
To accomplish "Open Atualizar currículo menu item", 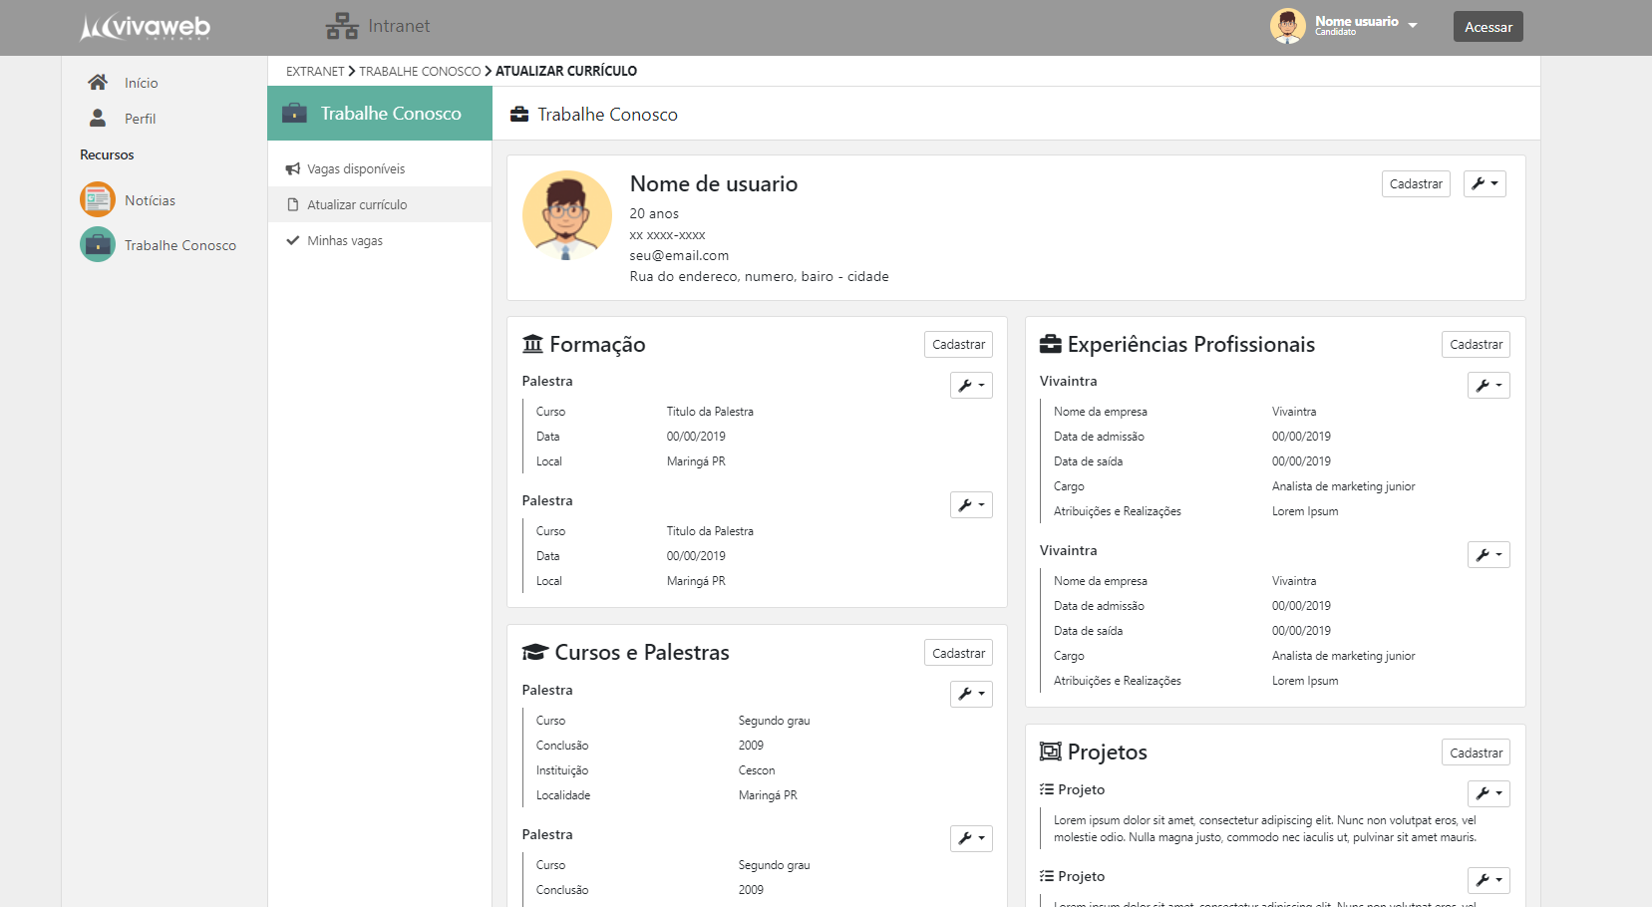I will (357, 205).
